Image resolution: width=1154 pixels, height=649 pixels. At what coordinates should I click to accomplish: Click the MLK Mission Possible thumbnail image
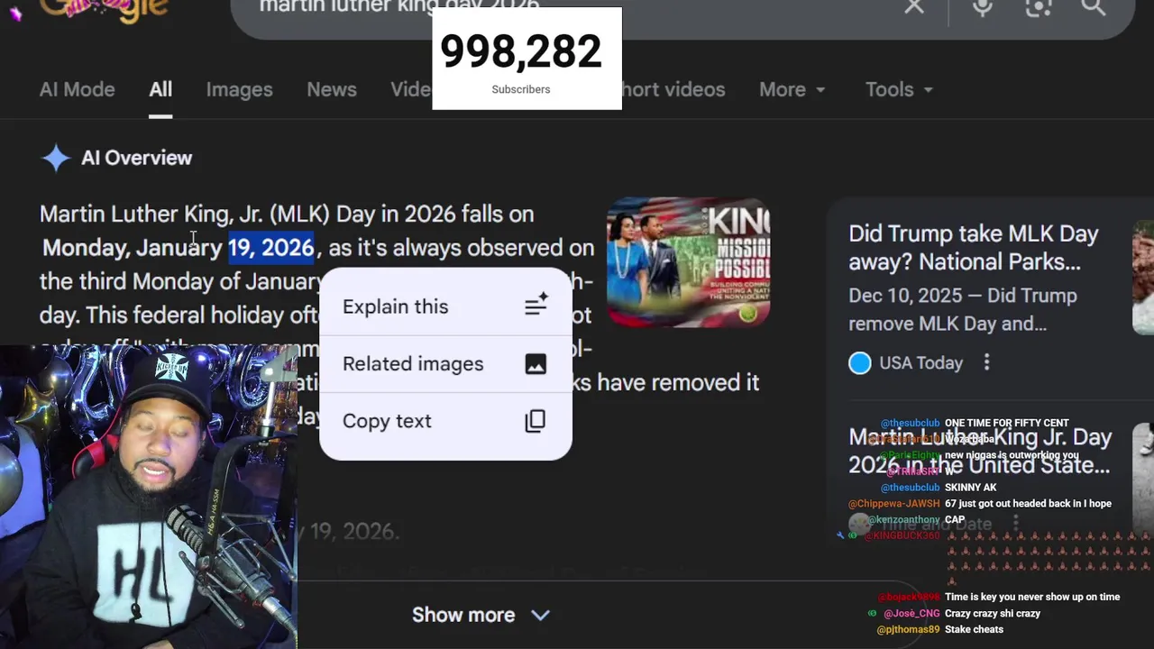(x=688, y=262)
